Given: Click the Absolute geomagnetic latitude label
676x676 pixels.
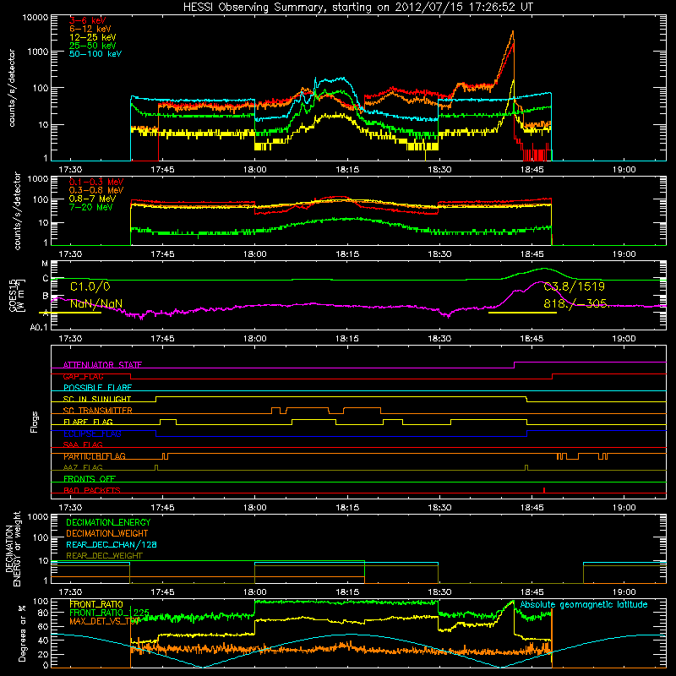Looking at the screenshot, I should pos(584,605).
